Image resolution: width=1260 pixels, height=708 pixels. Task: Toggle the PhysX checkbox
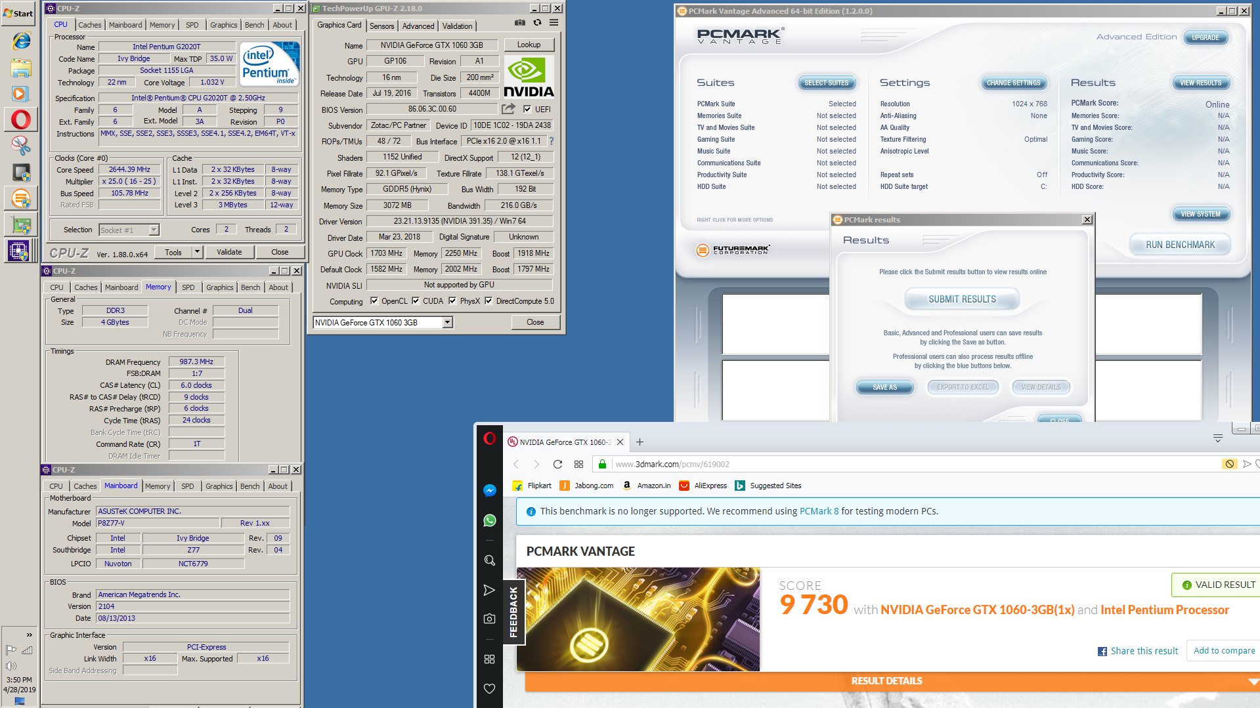[452, 301]
